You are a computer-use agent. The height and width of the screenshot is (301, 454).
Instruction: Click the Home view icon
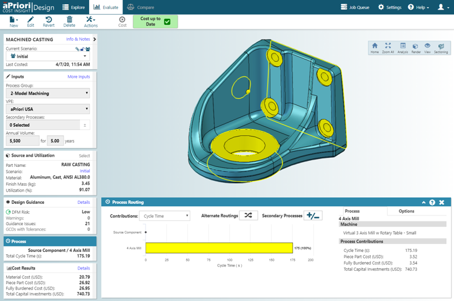pos(375,47)
